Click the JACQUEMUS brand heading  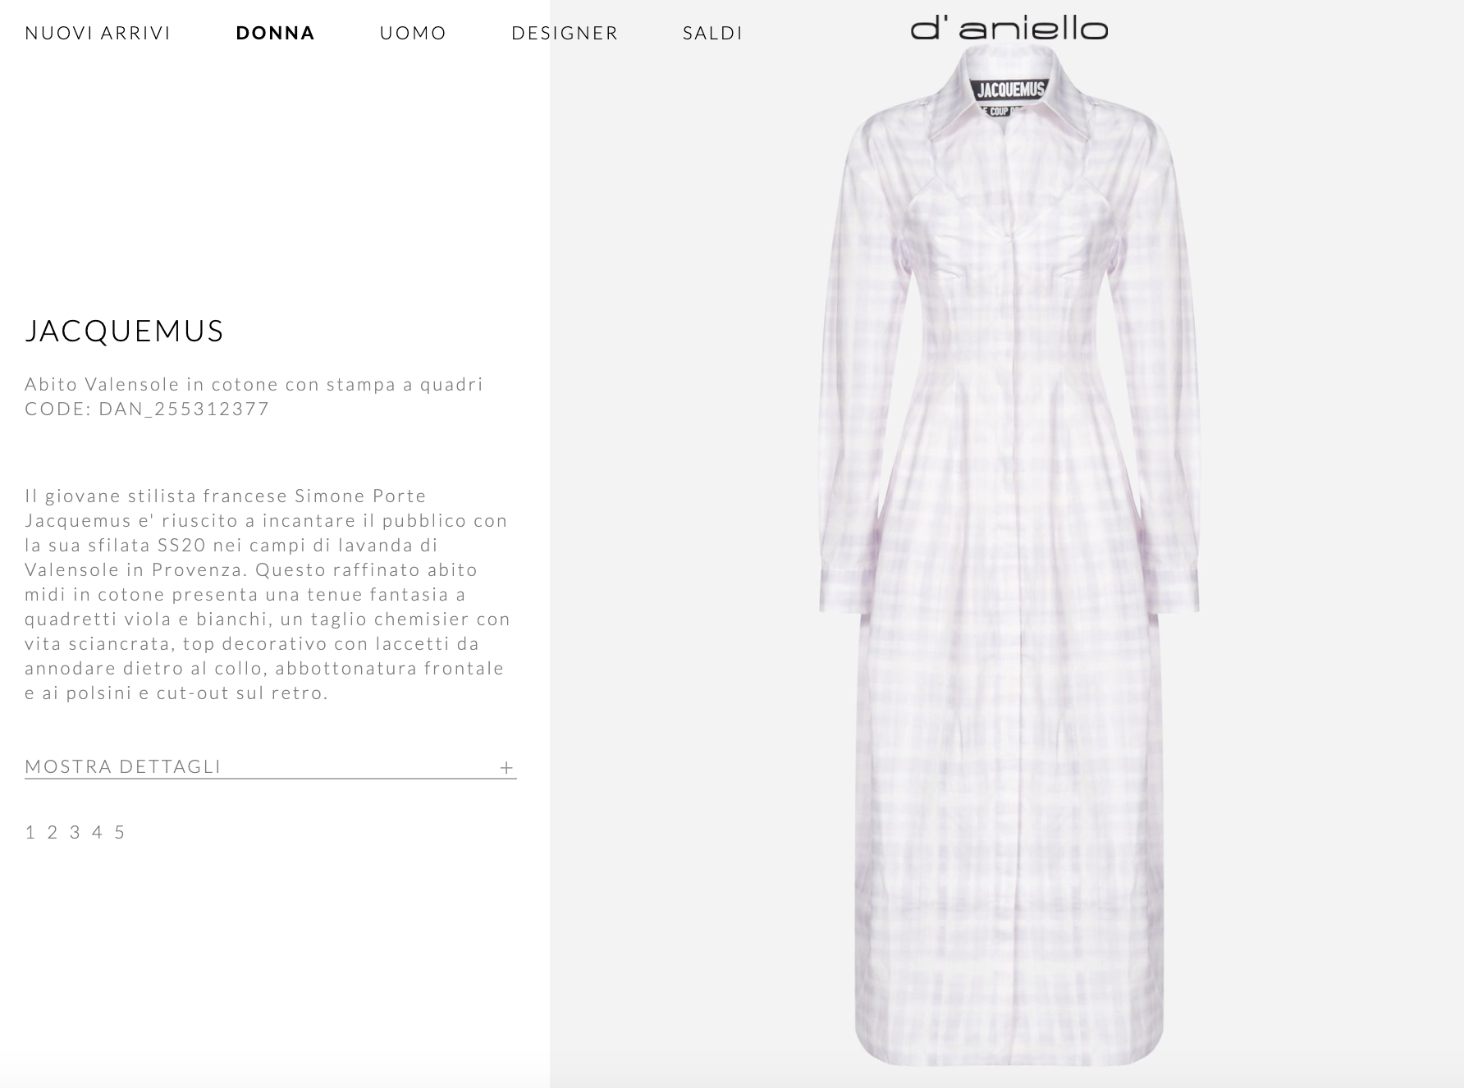click(x=125, y=331)
